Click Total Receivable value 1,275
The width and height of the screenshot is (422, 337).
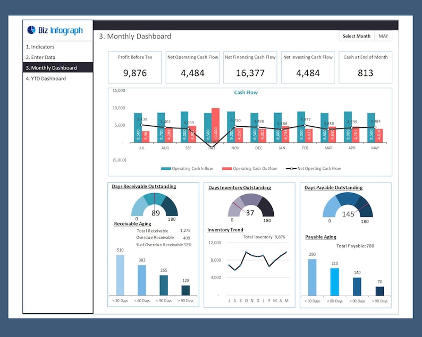coord(185,230)
